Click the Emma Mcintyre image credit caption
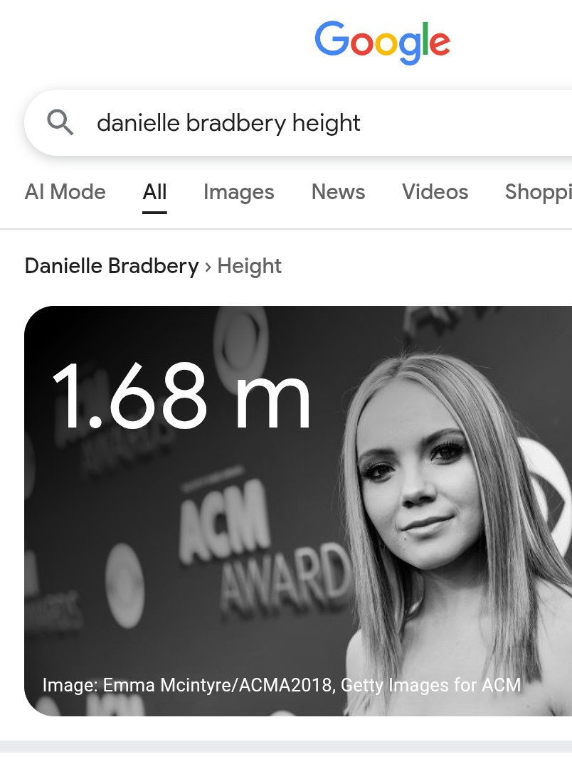The height and width of the screenshot is (764, 572). [x=282, y=685]
